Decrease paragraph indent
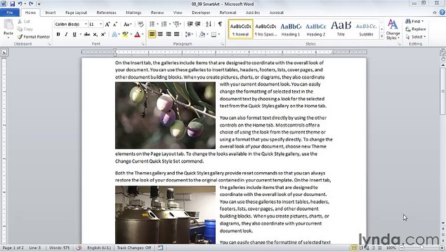The height and width of the screenshot is (252, 446). point(190,24)
